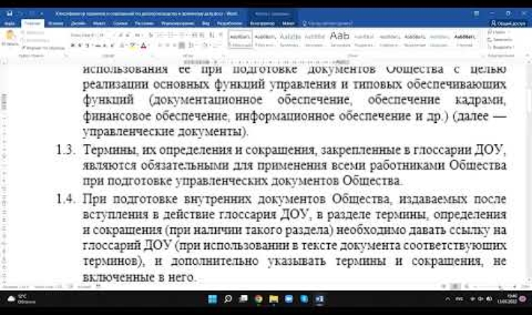This screenshot has width=532, height=315.
Task: Toggle Bold formatting in the ribbon
Action: point(73,46)
